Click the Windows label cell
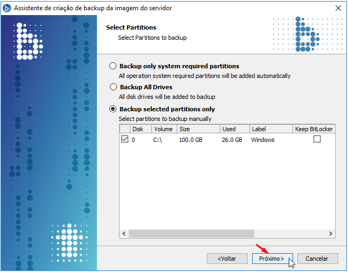 click(263, 140)
